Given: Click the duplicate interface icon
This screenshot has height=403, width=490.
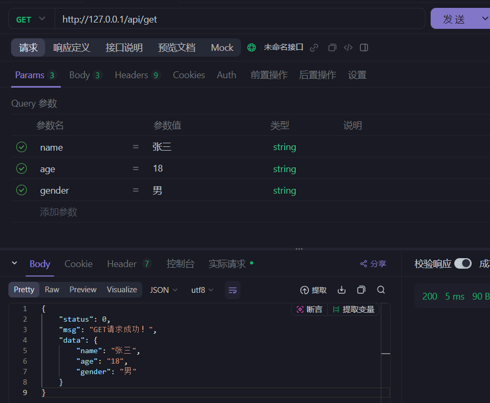Looking at the screenshot, I should [x=332, y=48].
